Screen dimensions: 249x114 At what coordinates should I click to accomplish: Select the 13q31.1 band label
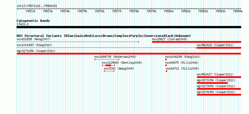click(x=23, y=24)
